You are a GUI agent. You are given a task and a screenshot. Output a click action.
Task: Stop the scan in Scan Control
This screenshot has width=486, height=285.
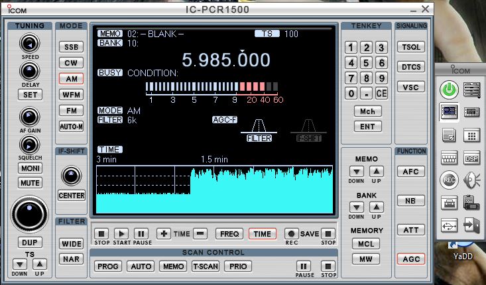point(328,266)
